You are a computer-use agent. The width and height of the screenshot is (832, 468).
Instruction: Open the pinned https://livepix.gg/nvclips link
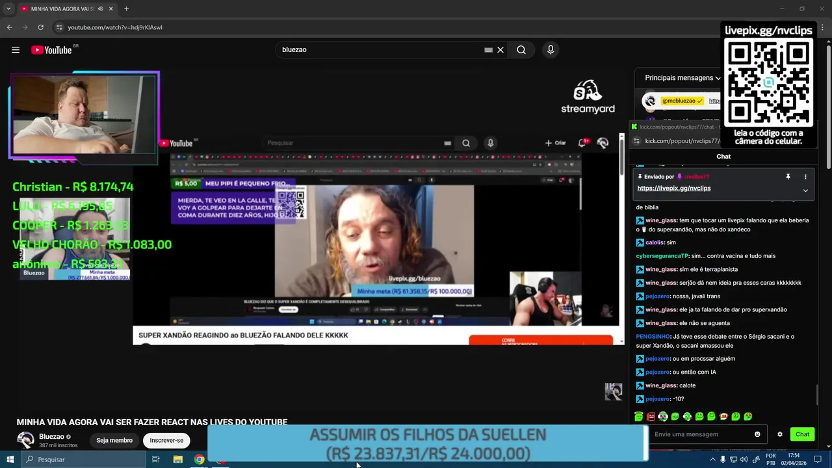(674, 188)
